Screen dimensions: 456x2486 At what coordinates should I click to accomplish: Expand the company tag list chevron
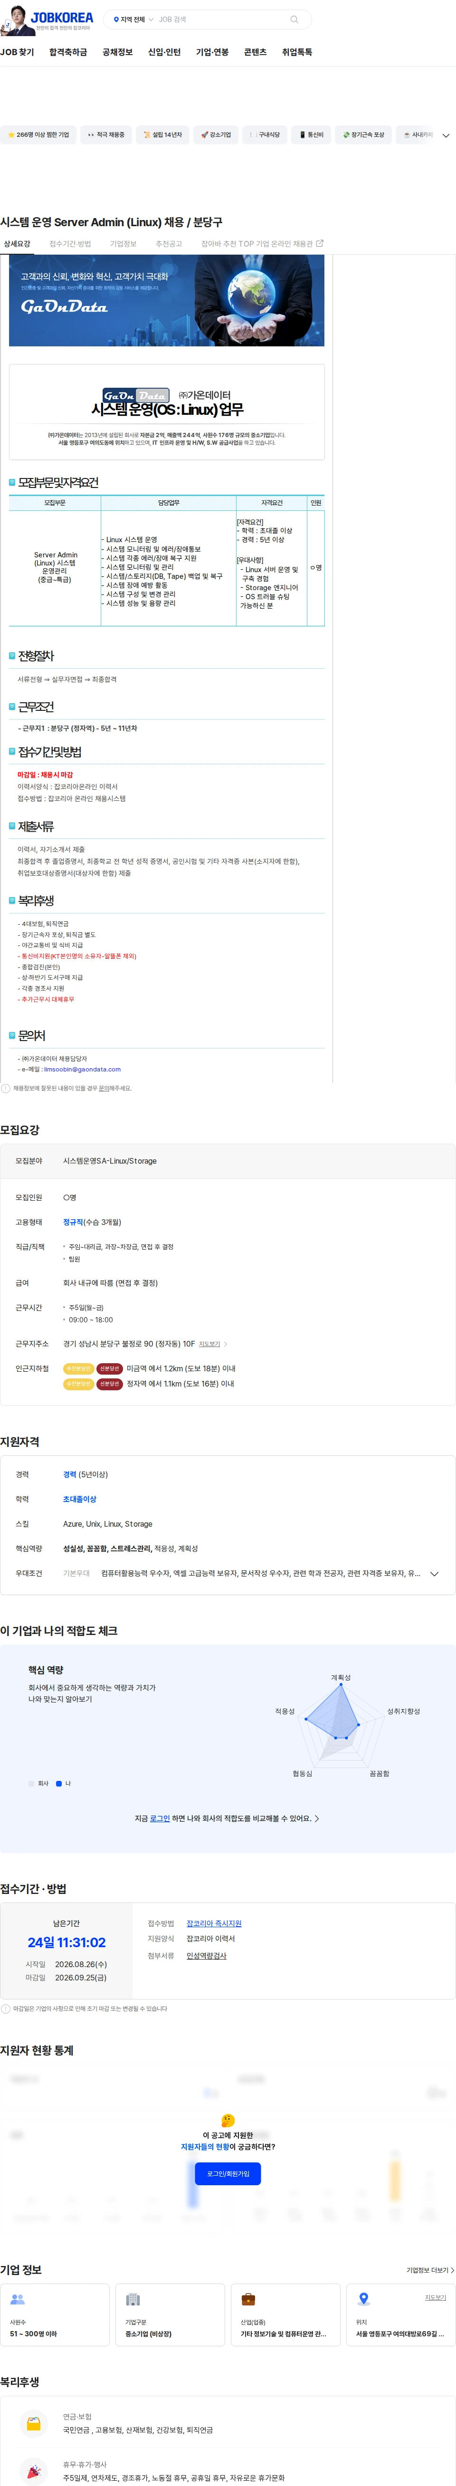click(446, 136)
